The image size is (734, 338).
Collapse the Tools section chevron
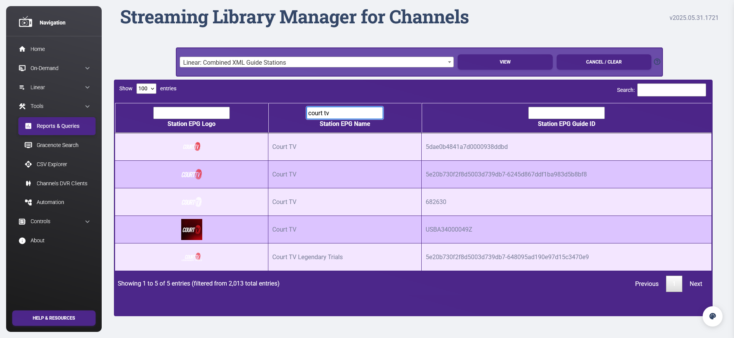[x=88, y=106]
